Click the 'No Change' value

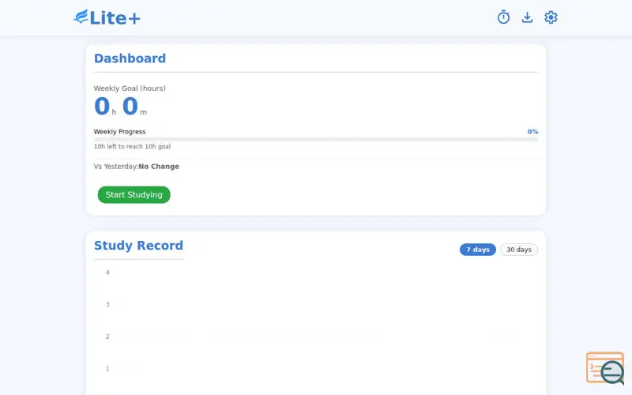coord(159,167)
